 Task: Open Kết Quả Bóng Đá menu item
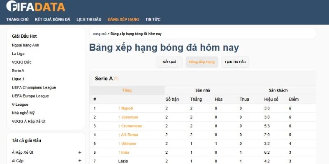click(x=53, y=19)
